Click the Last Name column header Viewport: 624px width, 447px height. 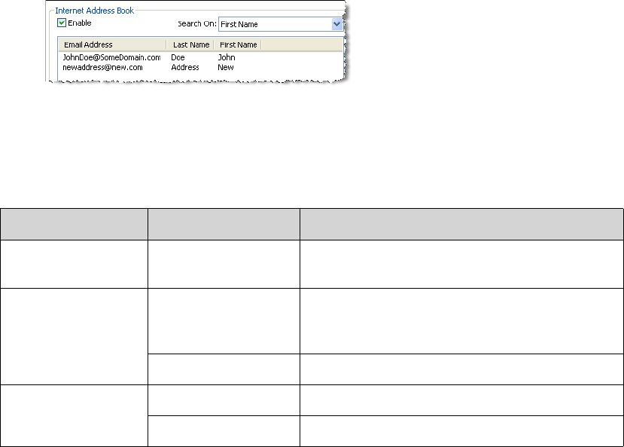[190, 44]
